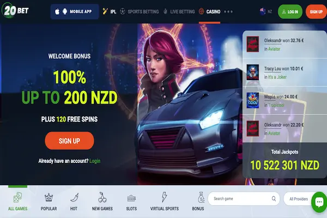Open New Games cherry icon
327x218 pixels.
click(102, 197)
